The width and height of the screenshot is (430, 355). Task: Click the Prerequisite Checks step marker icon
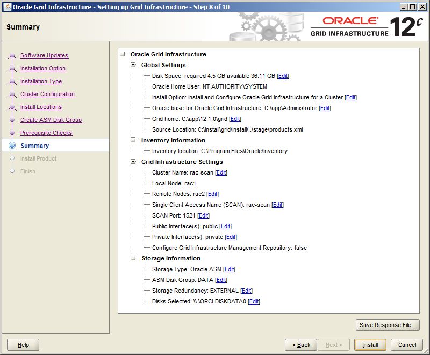[12, 133]
